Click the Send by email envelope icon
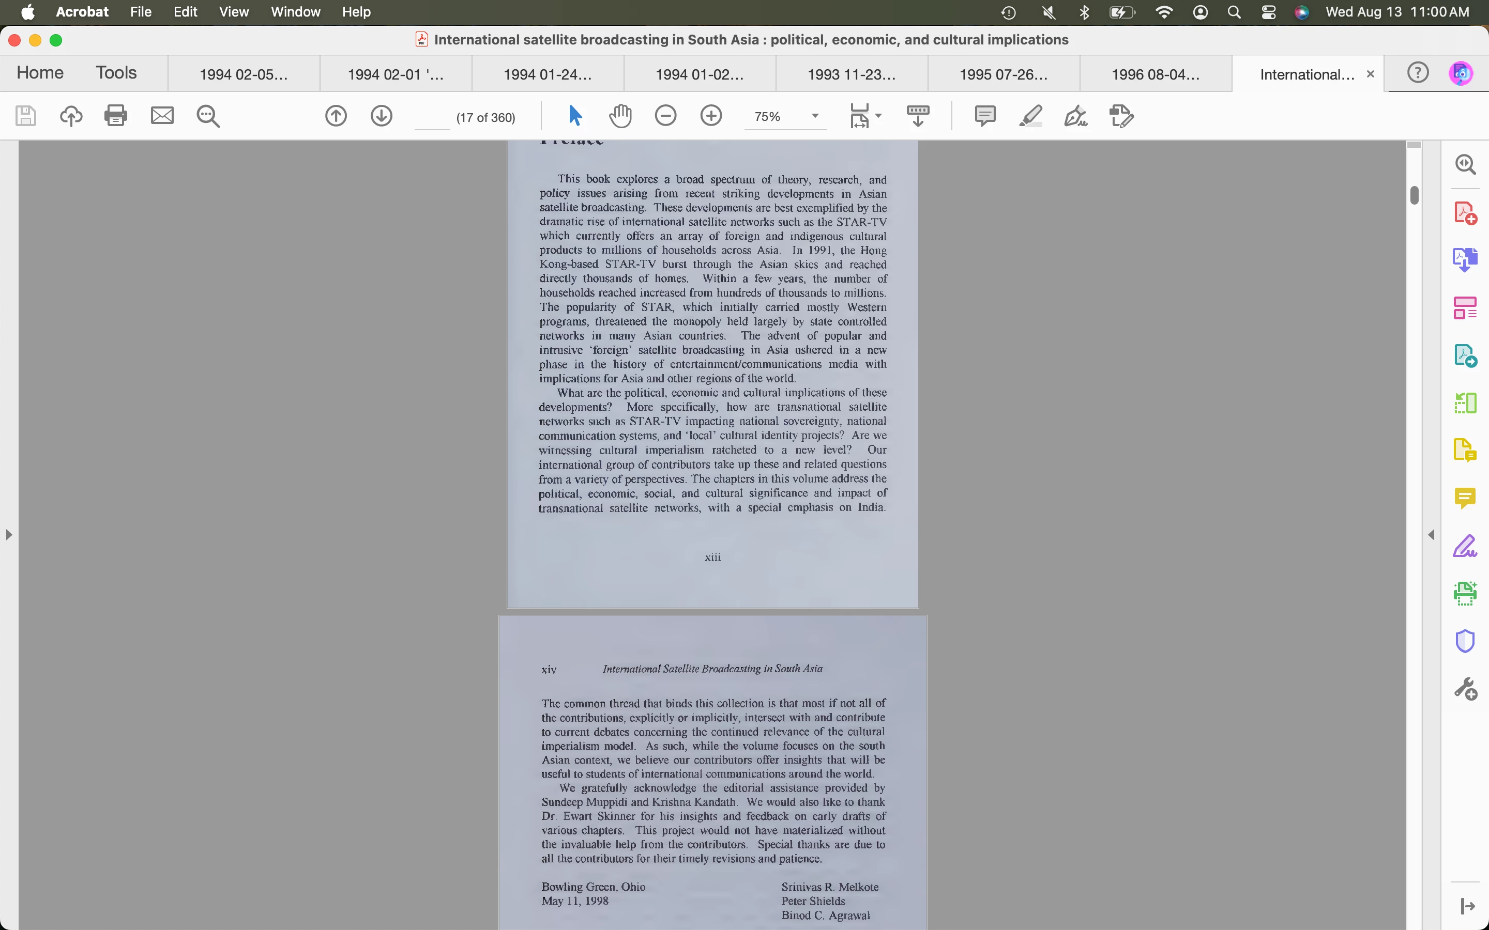The height and width of the screenshot is (930, 1489). pos(162,116)
